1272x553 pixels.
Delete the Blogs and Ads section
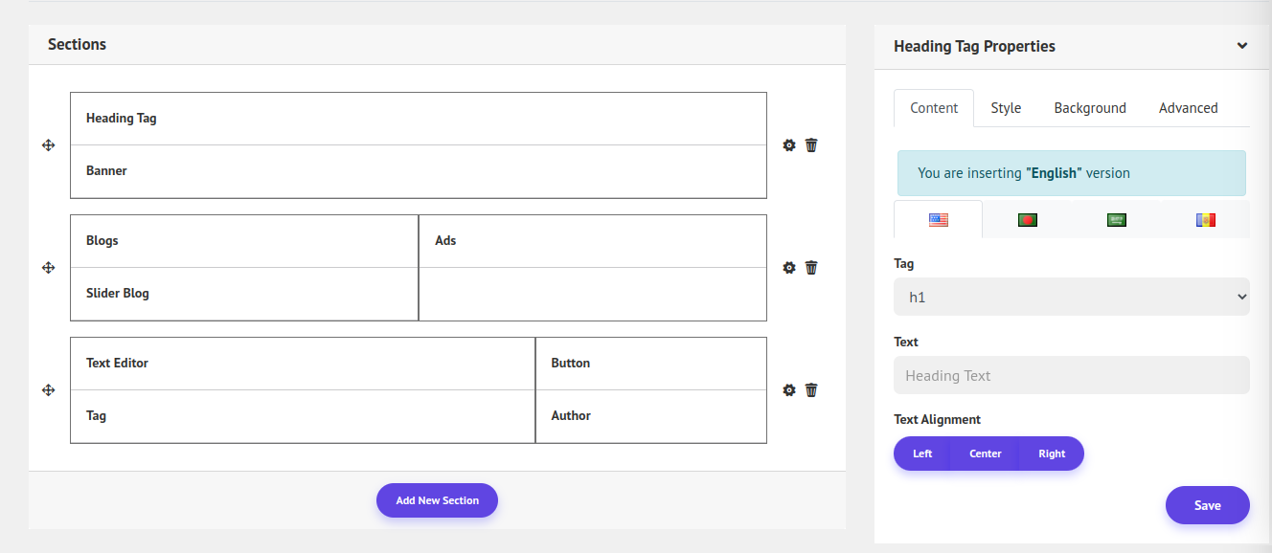(811, 268)
